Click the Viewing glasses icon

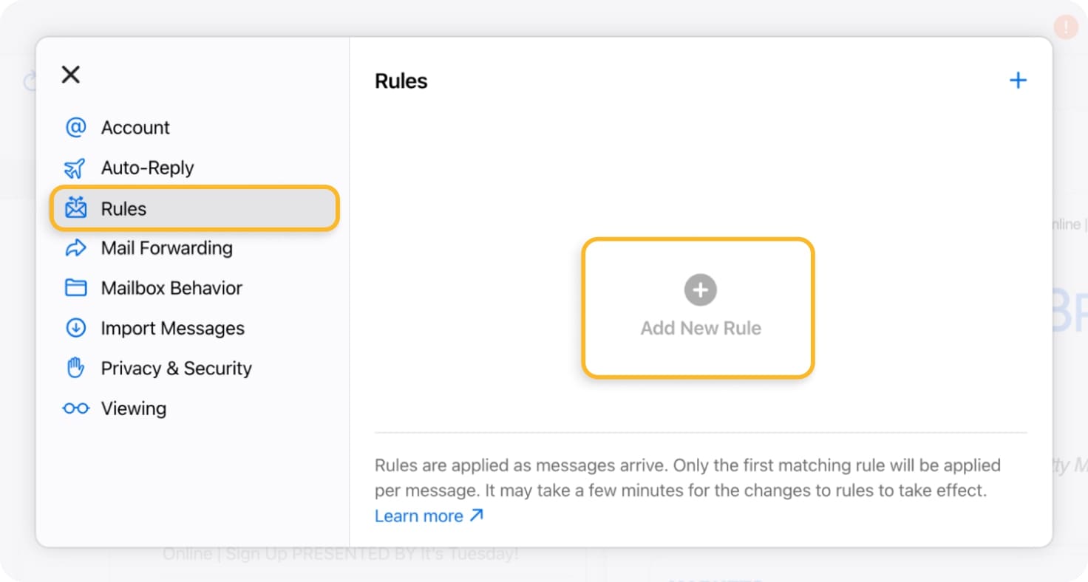coord(75,408)
